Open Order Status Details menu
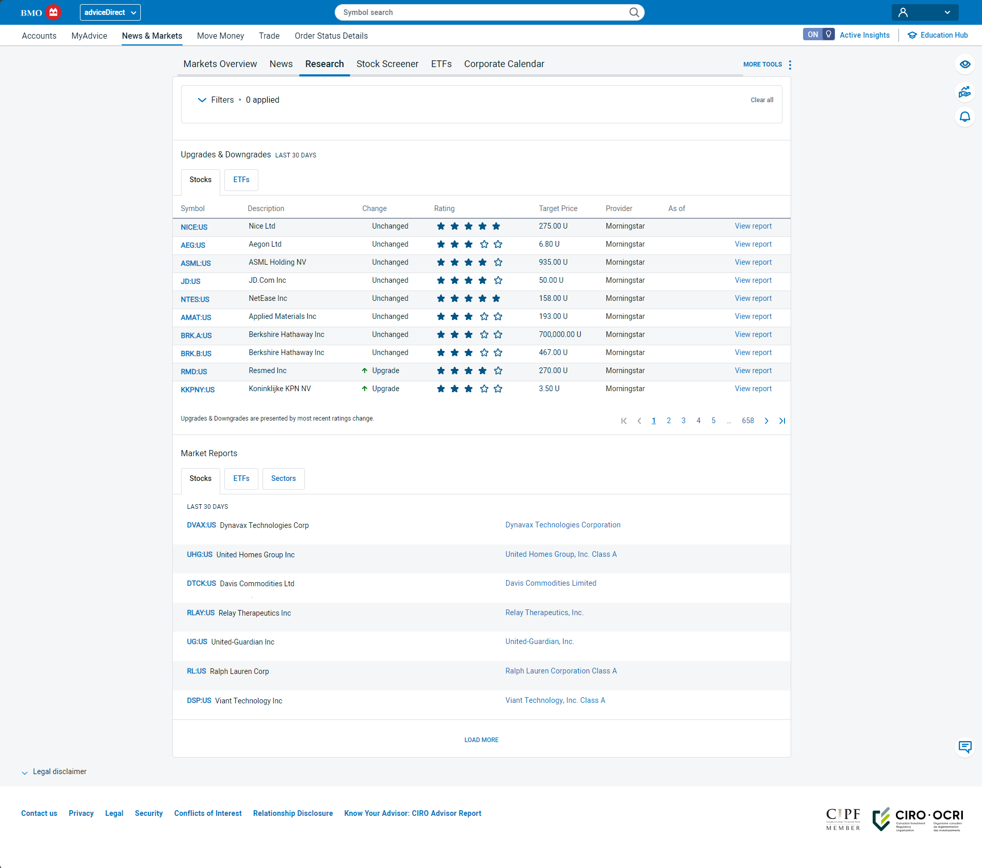This screenshot has width=982, height=868. click(x=331, y=36)
